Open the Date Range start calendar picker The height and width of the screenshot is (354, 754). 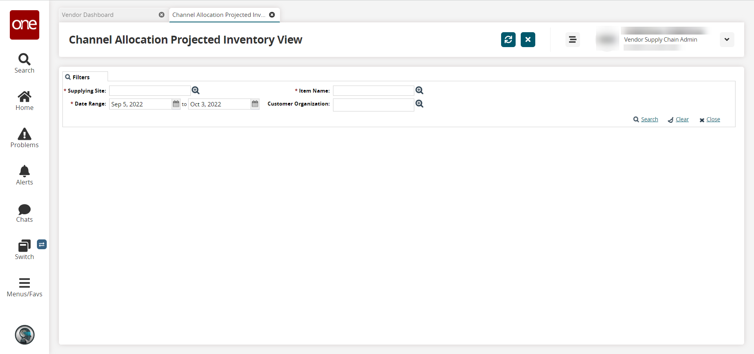[176, 104]
